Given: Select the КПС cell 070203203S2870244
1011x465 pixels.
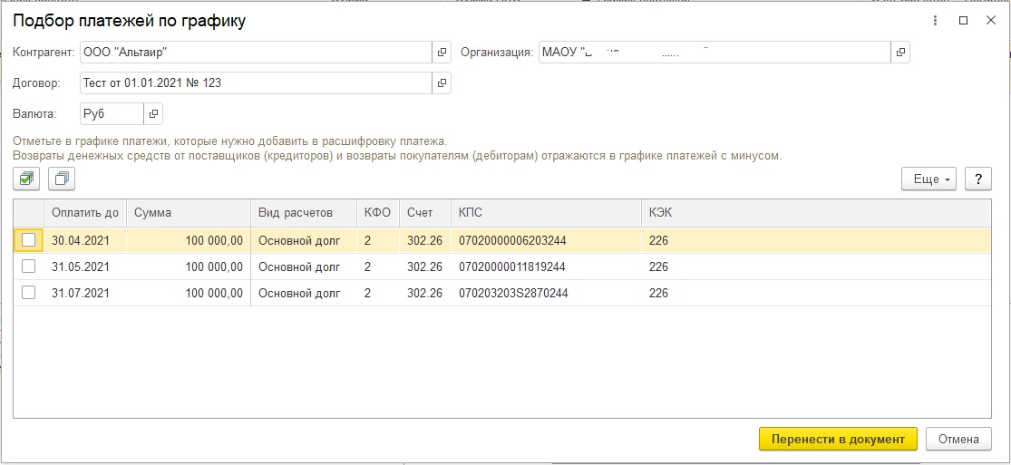Looking at the screenshot, I should coord(512,293).
